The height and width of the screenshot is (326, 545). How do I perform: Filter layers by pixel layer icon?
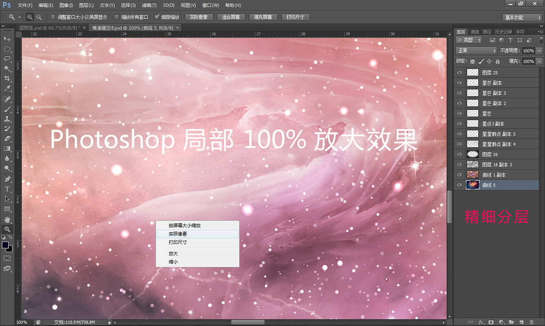pos(492,40)
